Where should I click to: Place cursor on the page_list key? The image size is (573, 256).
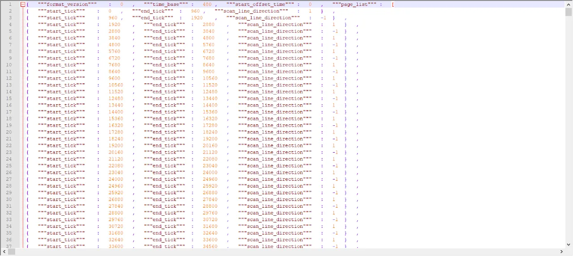pos(357,4)
